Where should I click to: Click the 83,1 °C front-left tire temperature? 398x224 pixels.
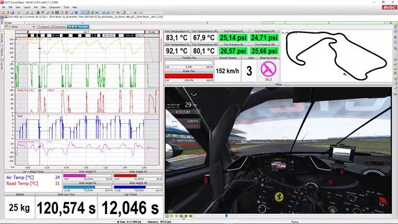pos(177,38)
